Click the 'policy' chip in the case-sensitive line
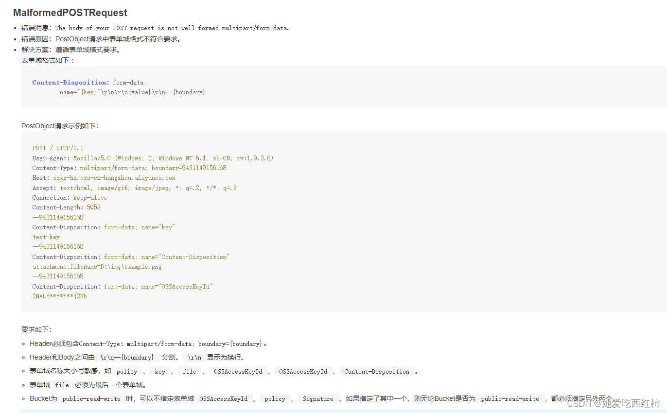The image size is (667, 413). (127, 371)
